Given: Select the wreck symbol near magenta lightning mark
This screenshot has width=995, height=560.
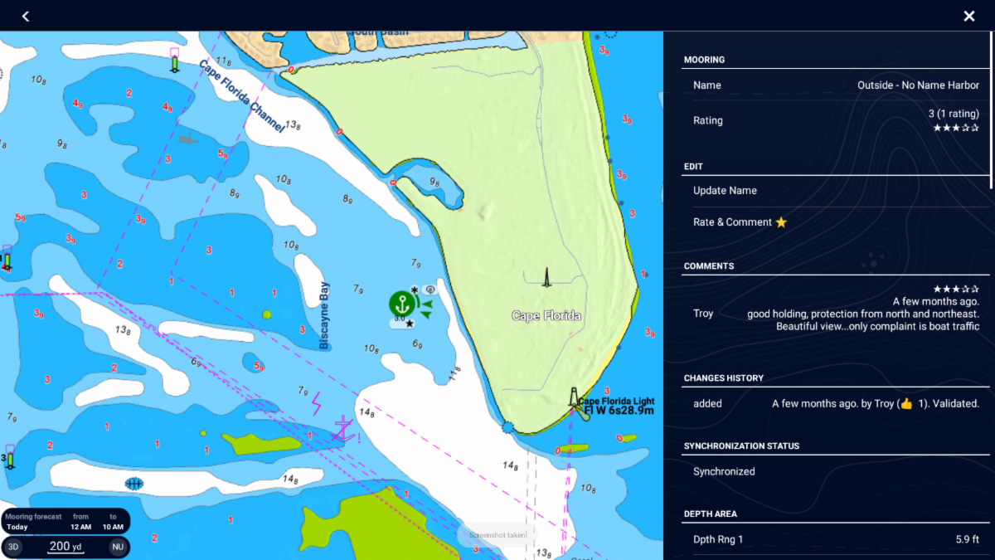Looking at the screenshot, I should pos(343,429).
